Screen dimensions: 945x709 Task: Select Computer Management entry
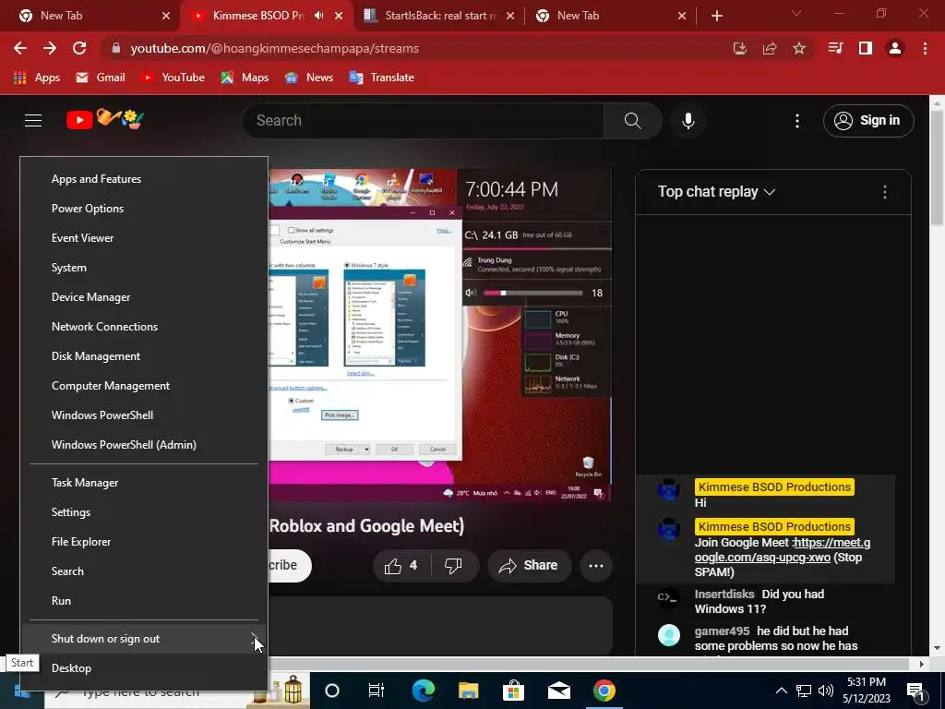(x=145, y=386)
